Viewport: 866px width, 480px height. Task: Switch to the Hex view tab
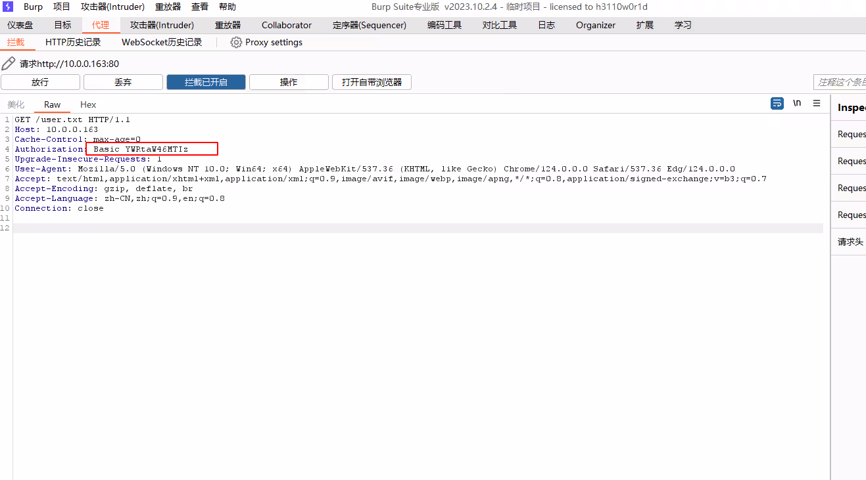(x=88, y=105)
